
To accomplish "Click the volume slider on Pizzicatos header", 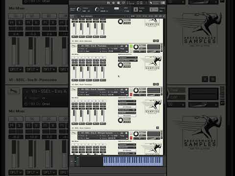I will click(153, 51).
